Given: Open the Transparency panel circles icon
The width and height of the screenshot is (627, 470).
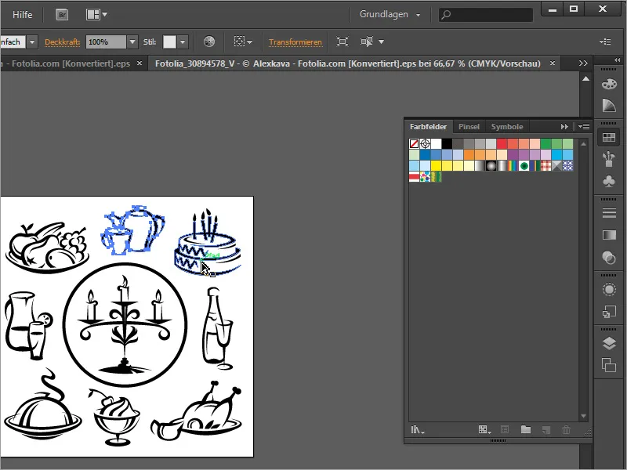Looking at the screenshot, I should coord(609,258).
